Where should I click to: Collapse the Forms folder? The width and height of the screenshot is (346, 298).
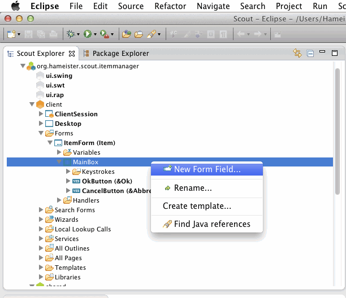pyautogui.click(x=41, y=133)
